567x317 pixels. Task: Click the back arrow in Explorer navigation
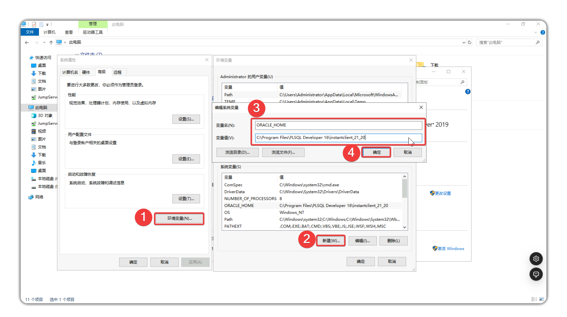click(27, 42)
